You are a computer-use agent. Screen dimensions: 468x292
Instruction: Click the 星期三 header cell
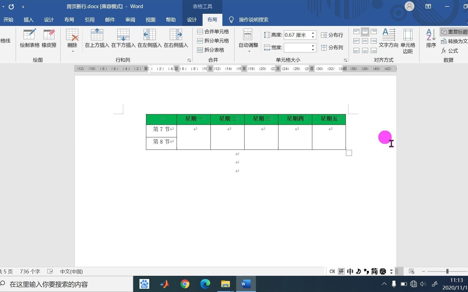(261, 120)
